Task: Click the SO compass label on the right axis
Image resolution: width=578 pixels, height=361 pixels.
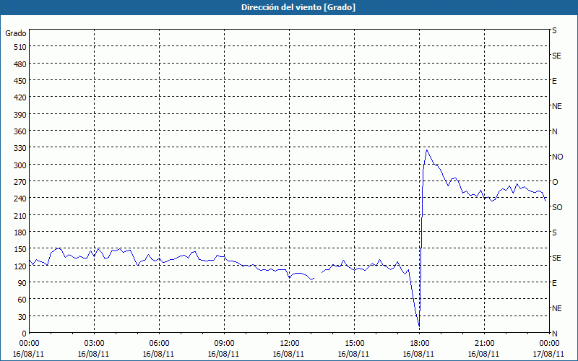Action: click(557, 207)
